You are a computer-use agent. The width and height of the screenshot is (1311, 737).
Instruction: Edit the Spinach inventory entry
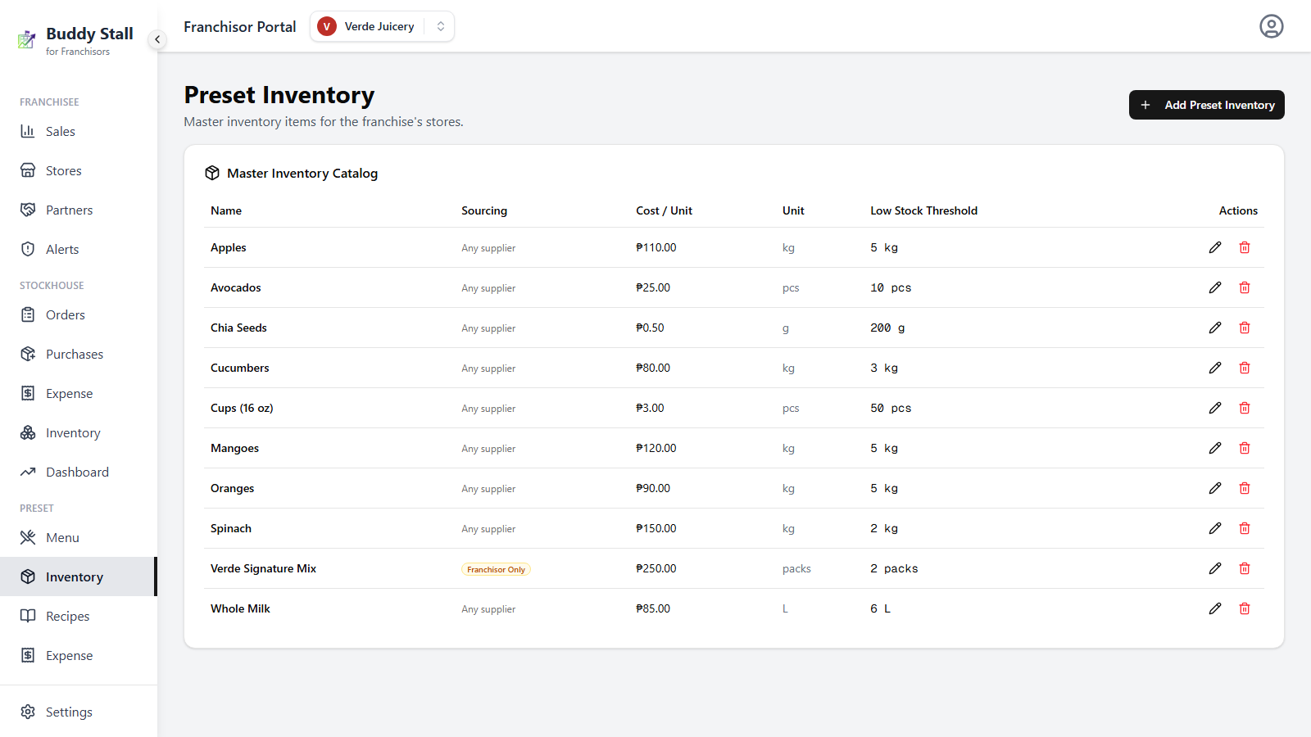click(1215, 528)
